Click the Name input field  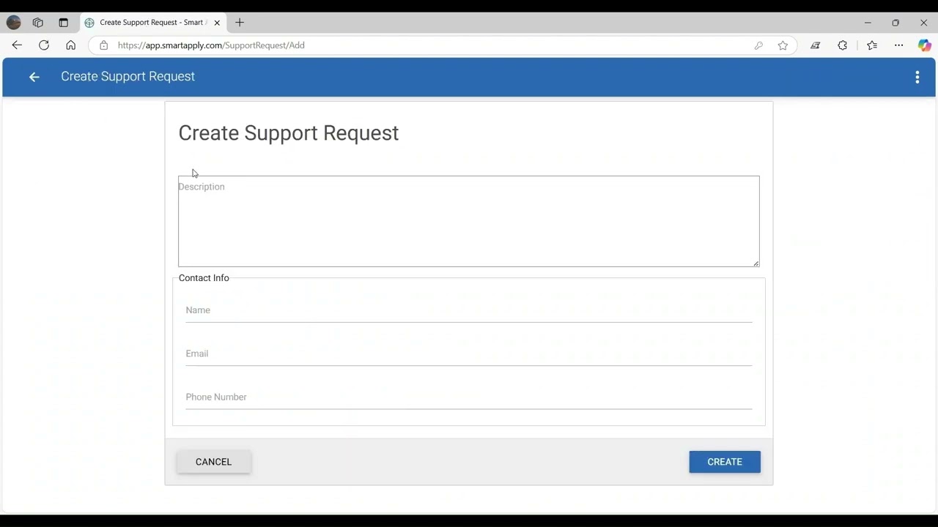click(x=469, y=310)
